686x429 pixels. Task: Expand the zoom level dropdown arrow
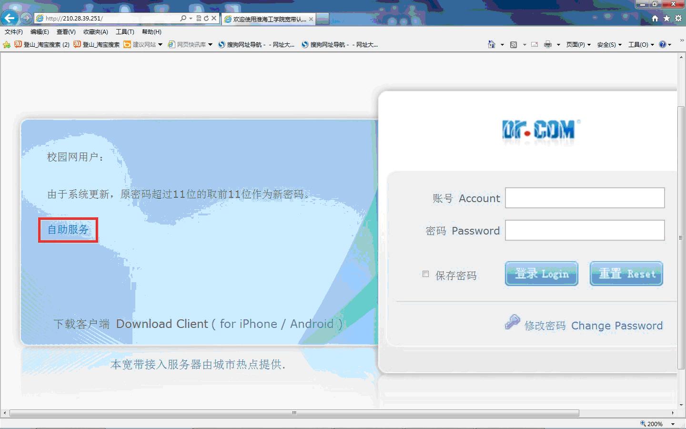(x=673, y=424)
